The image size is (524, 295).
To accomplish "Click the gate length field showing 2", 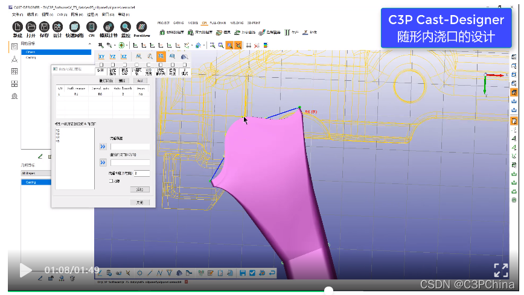I will pos(142,173).
